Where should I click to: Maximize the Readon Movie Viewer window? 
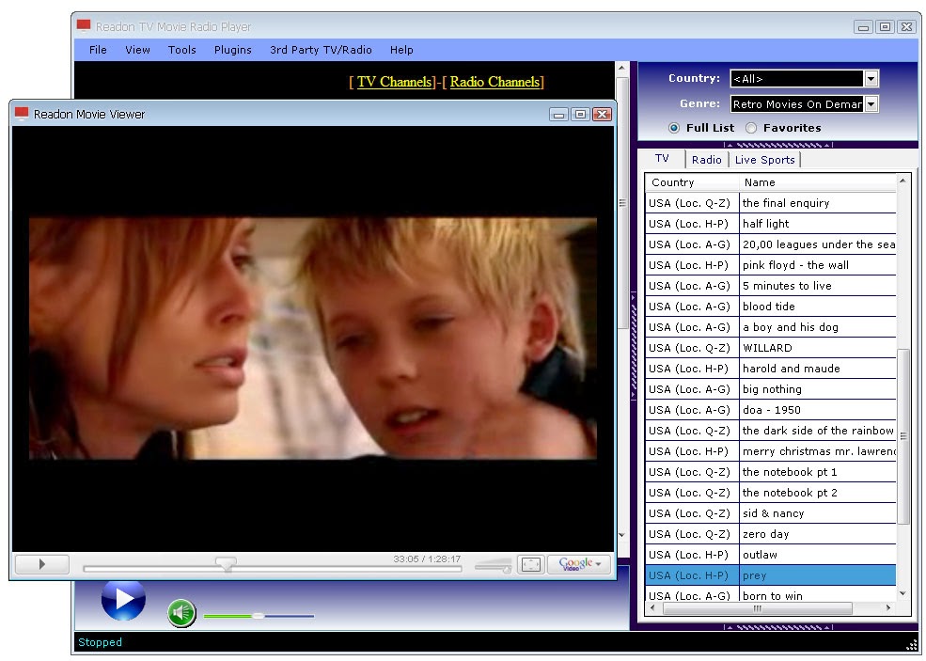[x=581, y=114]
